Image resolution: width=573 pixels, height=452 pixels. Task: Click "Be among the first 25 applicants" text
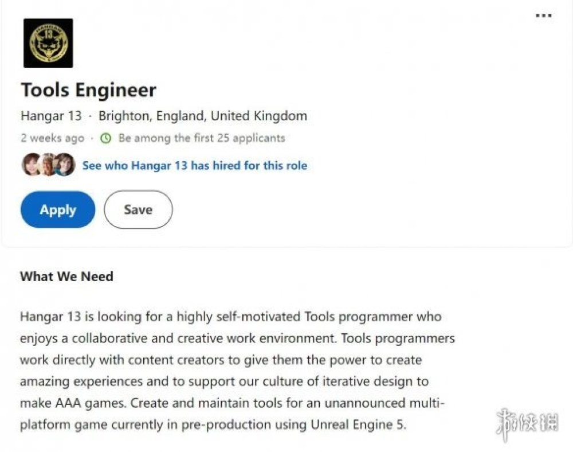[202, 138]
